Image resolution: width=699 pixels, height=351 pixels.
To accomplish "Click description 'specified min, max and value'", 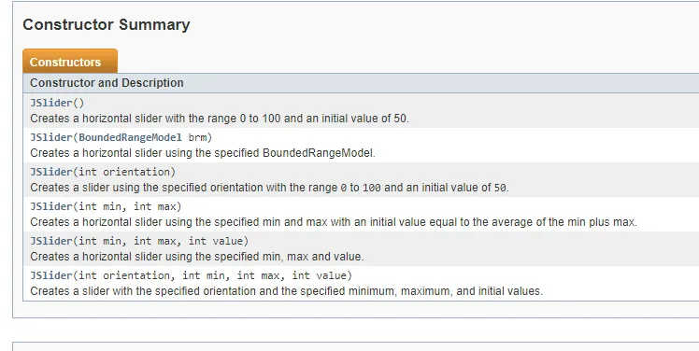I will coord(196,257).
